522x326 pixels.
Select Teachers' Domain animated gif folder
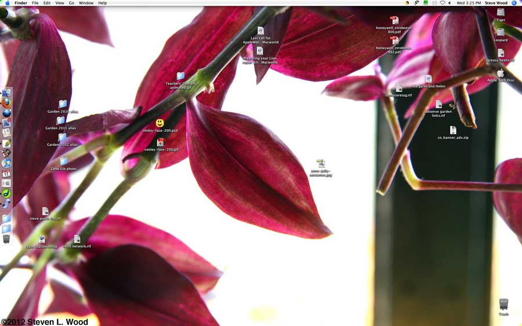click(180, 76)
